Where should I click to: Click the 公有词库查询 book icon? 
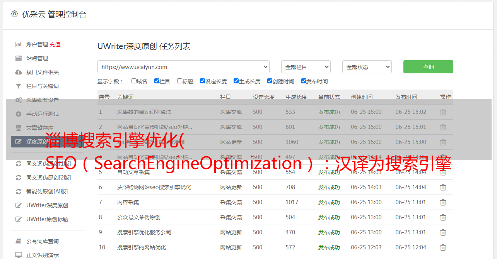click(x=18, y=241)
